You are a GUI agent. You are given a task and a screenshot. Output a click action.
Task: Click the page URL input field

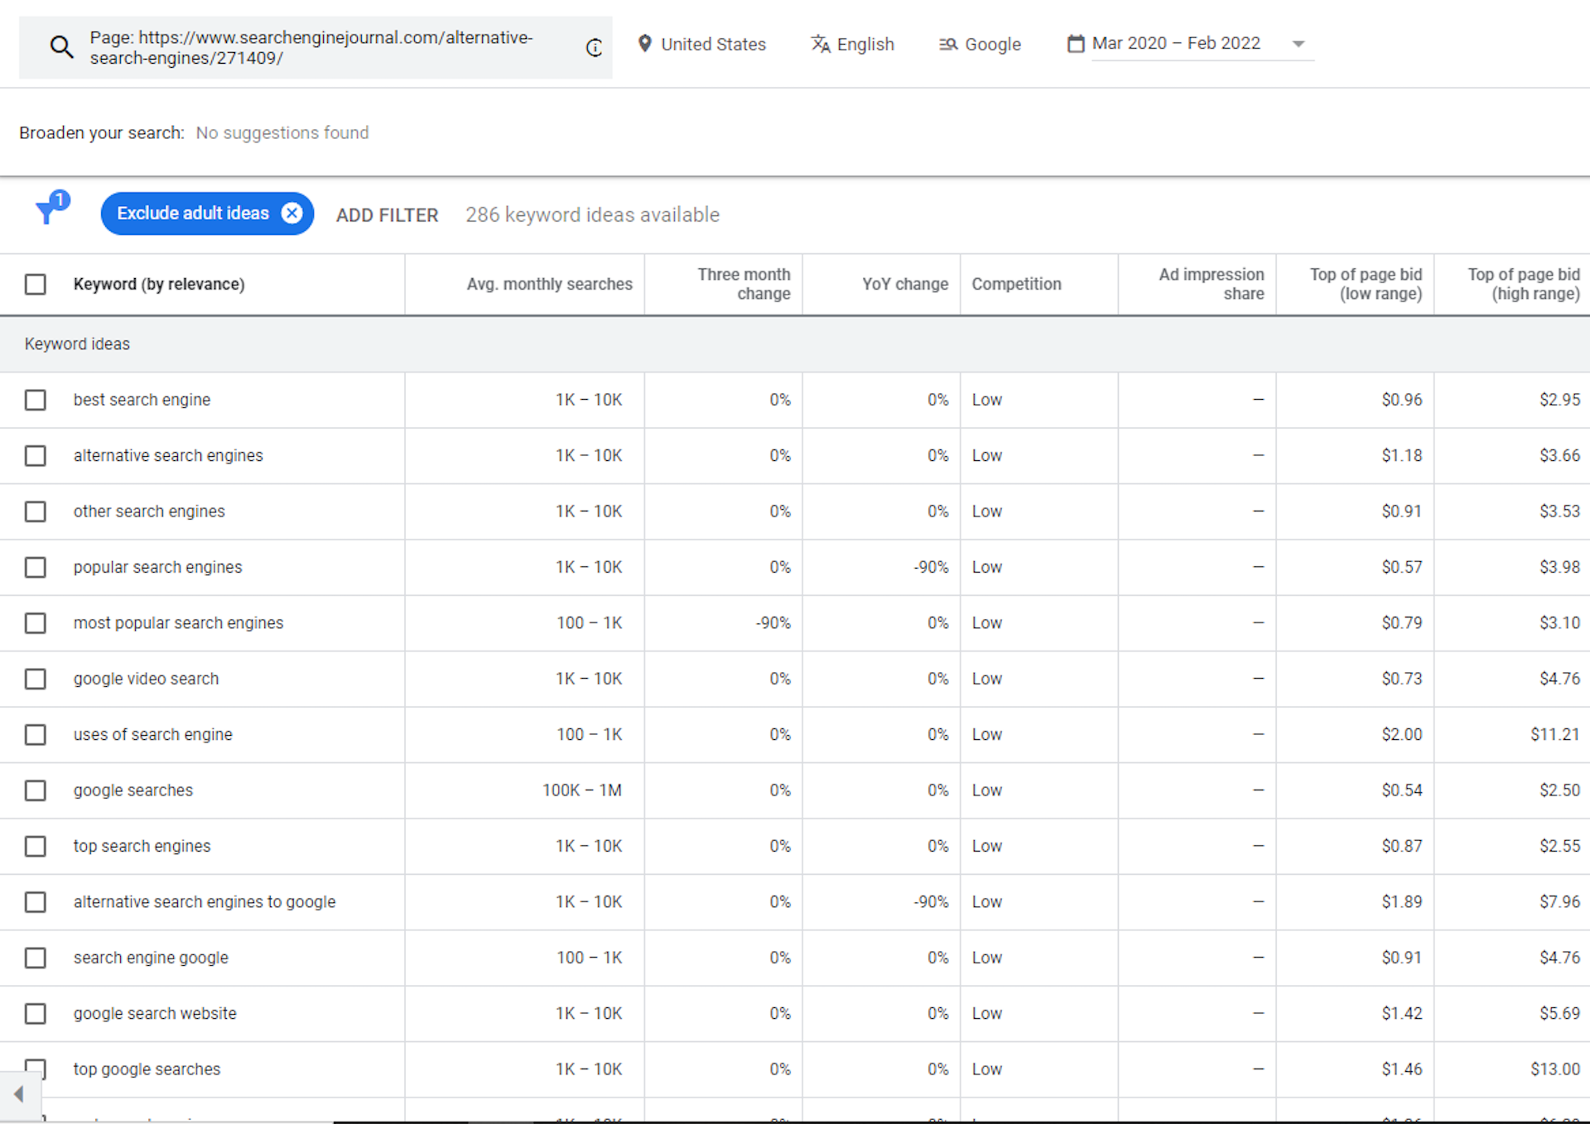[315, 47]
